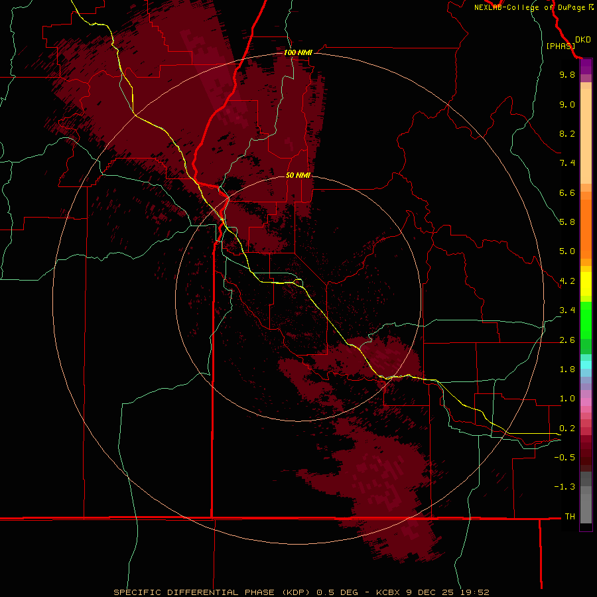Select the 1.8 value on the color scale
597x597 pixels.
coord(567,369)
